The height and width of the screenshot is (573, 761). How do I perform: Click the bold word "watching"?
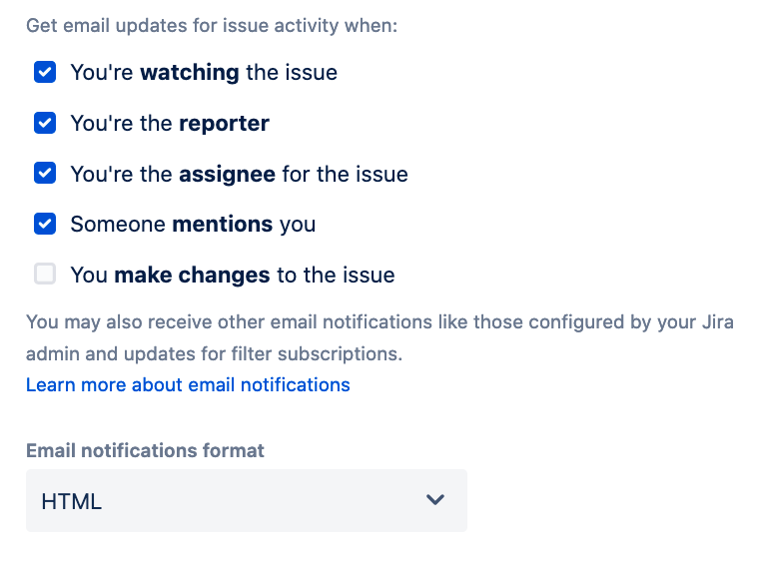pyautogui.click(x=190, y=72)
